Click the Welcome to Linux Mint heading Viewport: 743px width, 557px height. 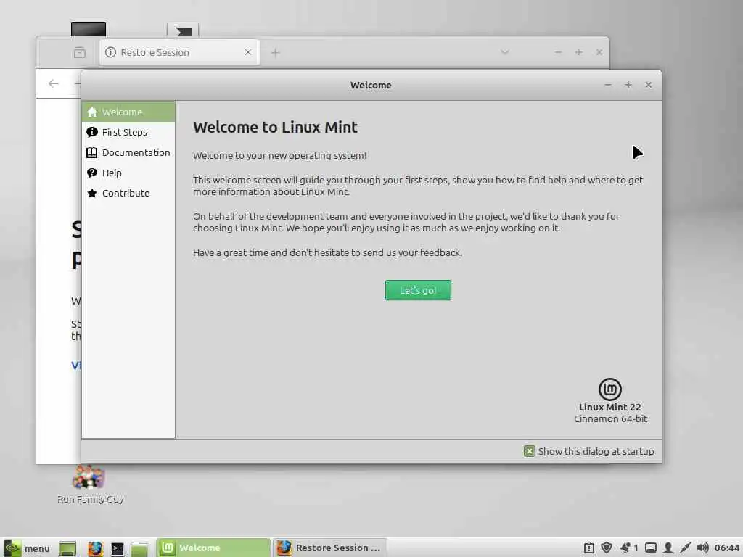[x=275, y=127]
